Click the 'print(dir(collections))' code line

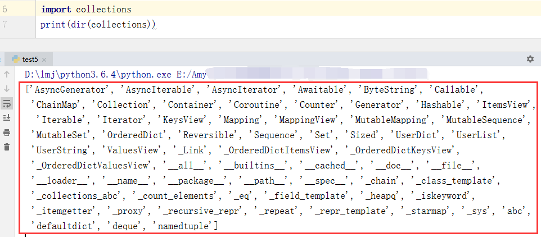pos(98,25)
